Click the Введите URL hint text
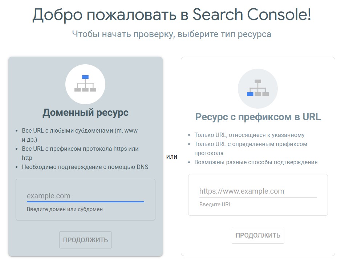Viewport: 345px width, 267px height. [x=216, y=204]
